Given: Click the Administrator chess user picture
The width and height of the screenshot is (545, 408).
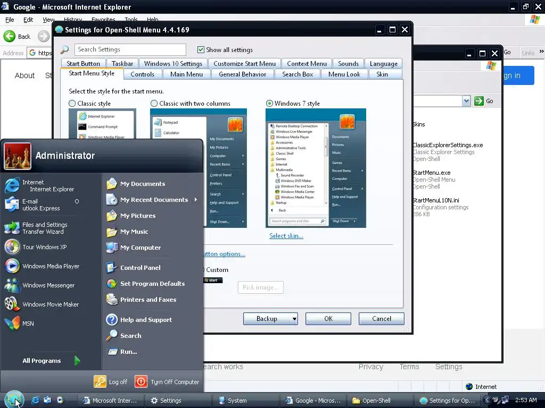Looking at the screenshot, I should pos(18,156).
